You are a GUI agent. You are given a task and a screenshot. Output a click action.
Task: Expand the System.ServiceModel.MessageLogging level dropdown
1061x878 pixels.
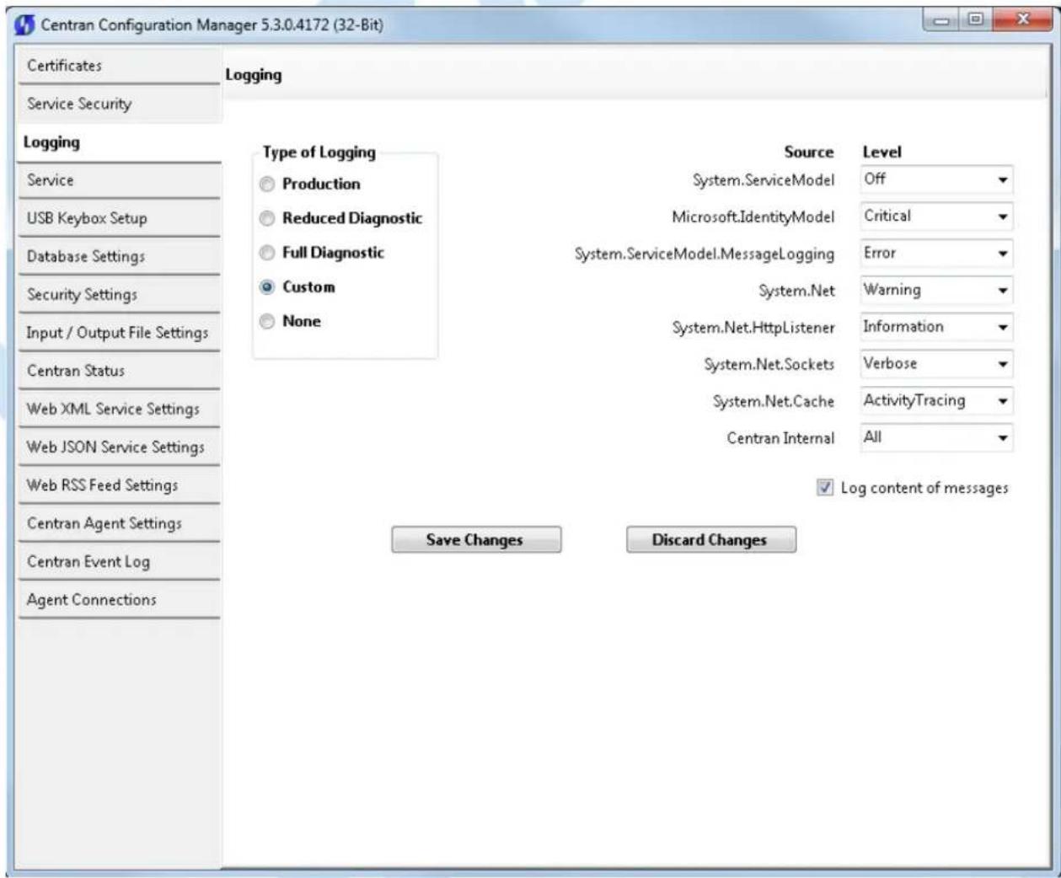tap(936, 254)
